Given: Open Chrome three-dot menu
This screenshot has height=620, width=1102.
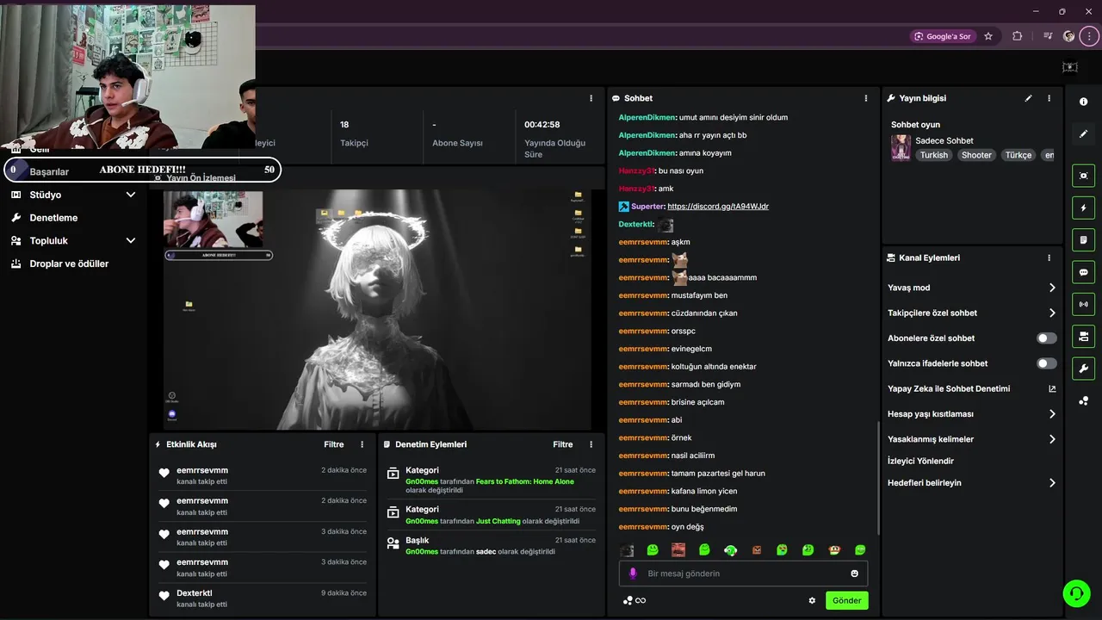Looking at the screenshot, I should click(x=1090, y=36).
